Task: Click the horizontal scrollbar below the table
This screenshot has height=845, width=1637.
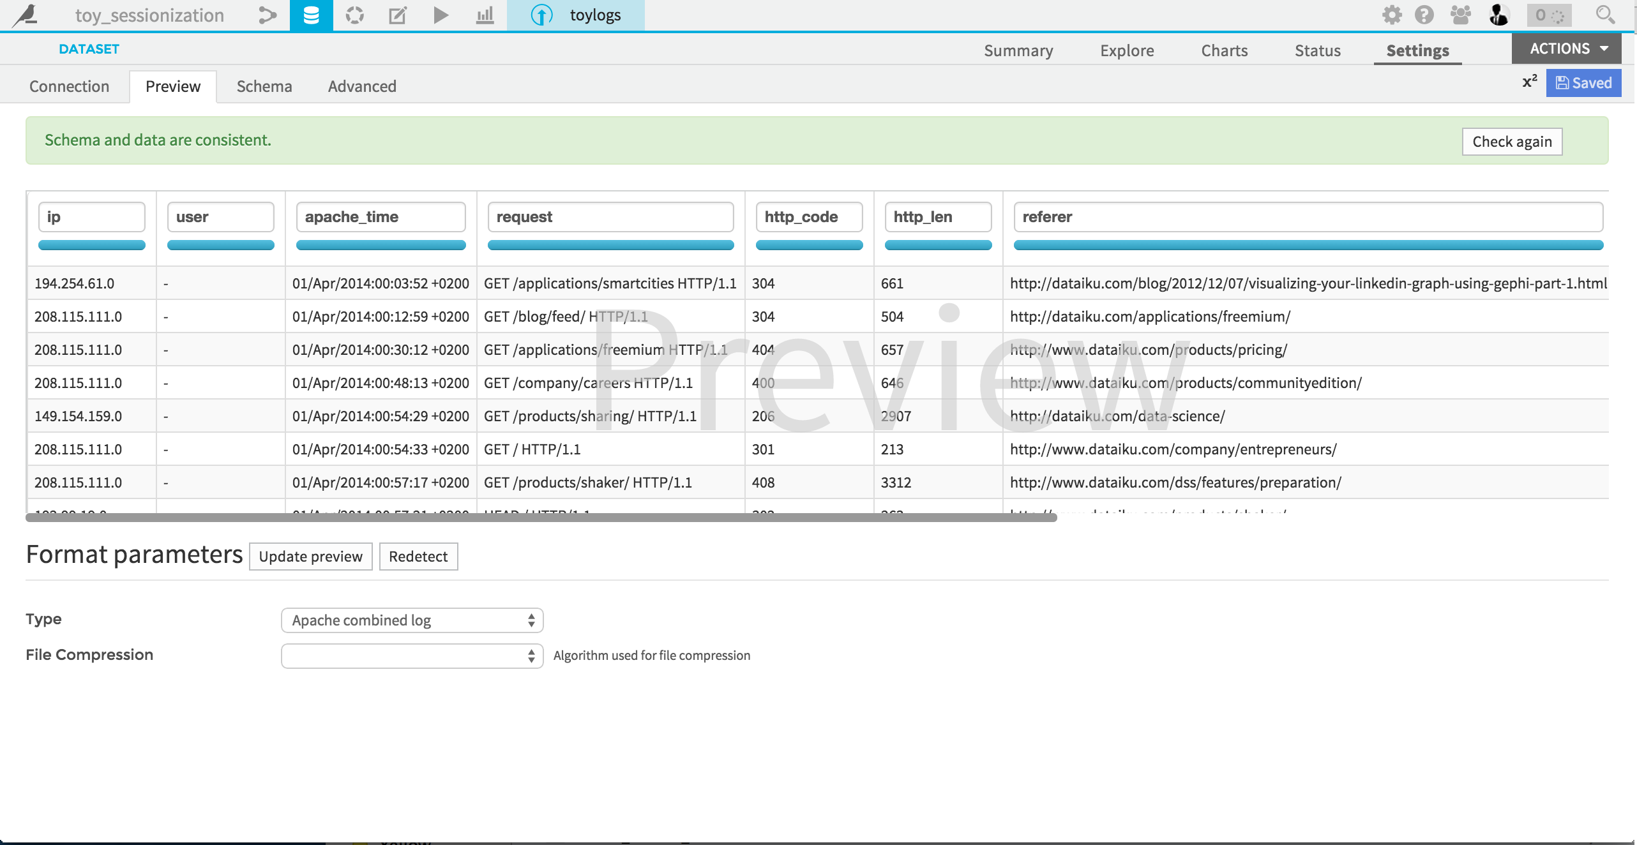Action: pos(541,518)
